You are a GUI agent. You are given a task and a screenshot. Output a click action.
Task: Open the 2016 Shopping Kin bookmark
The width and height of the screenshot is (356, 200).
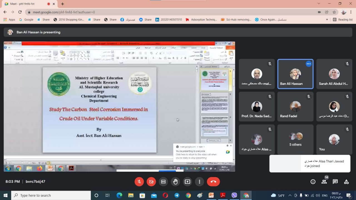[x=69, y=20]
